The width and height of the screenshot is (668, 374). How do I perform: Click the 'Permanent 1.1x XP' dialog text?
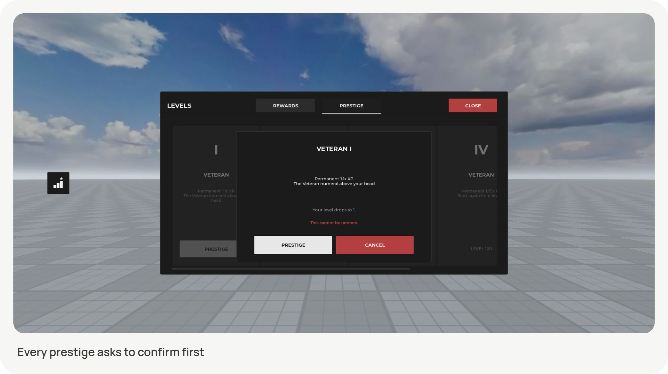coord(334,179)
